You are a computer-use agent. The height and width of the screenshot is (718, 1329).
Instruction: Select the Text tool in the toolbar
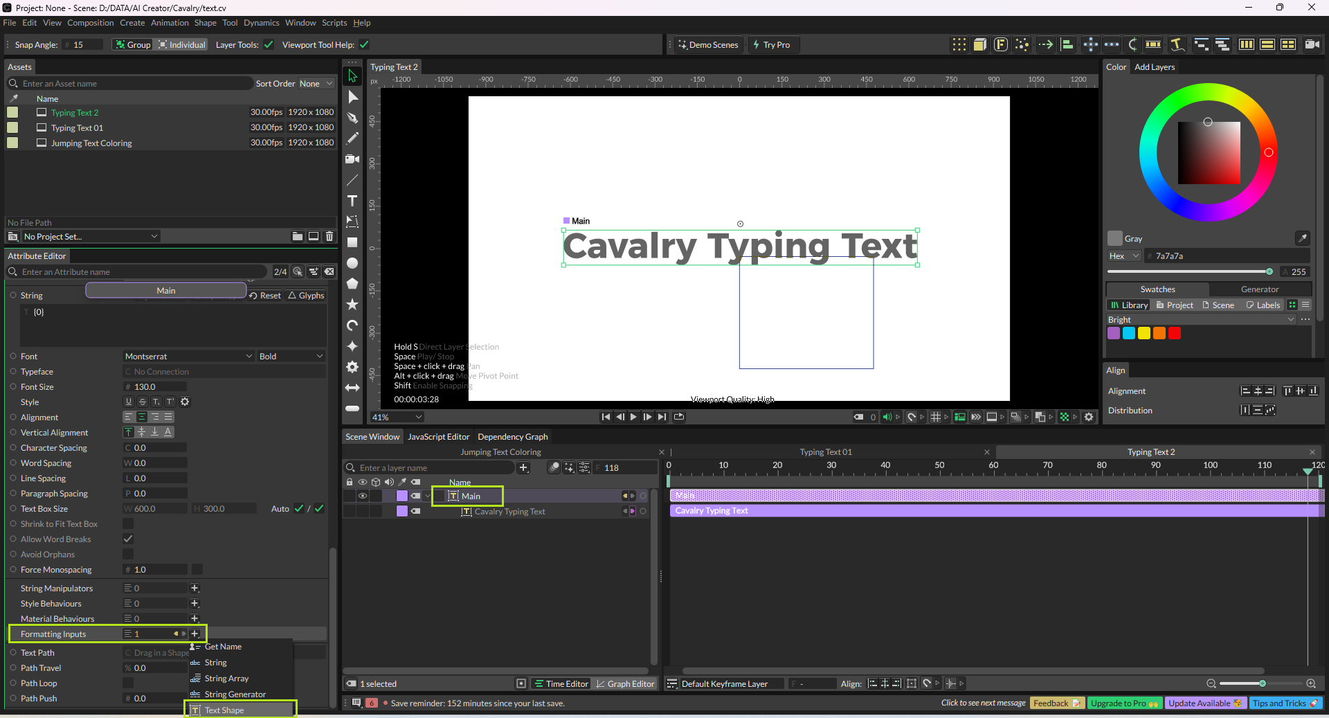pyautogui.click(x=352, y=201)
